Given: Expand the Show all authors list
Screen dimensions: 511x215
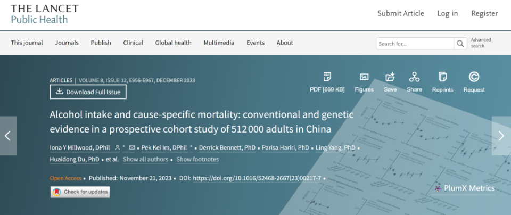Looking at the screenshot, I should point(145,159).
